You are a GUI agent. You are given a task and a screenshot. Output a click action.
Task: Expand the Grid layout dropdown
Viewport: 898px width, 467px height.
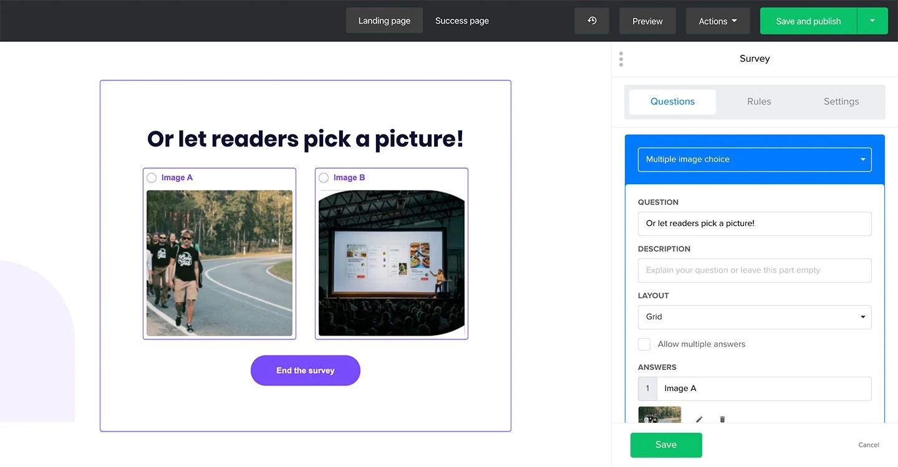[754, 317]
